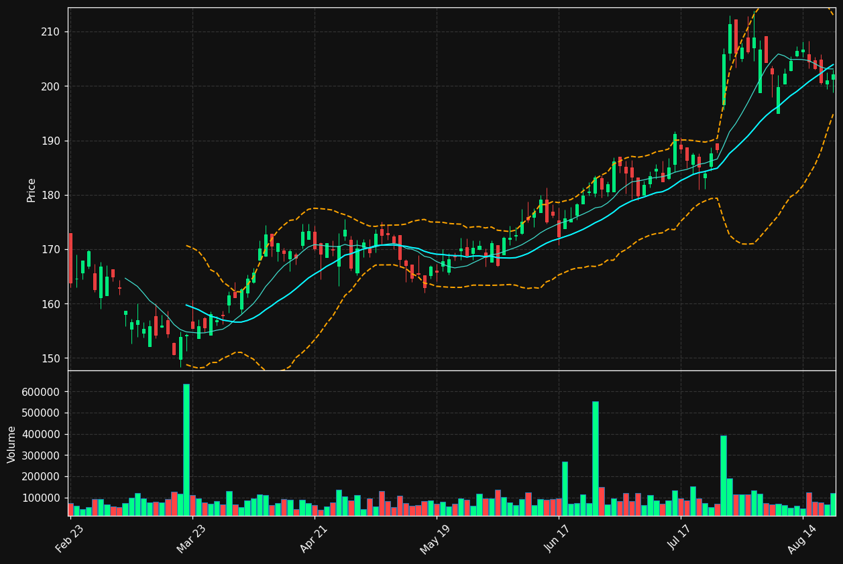The image size is (843, 564).
Task: Click the 200000 volume tick label
Action: pyautogui.click(x=42, y=477)
